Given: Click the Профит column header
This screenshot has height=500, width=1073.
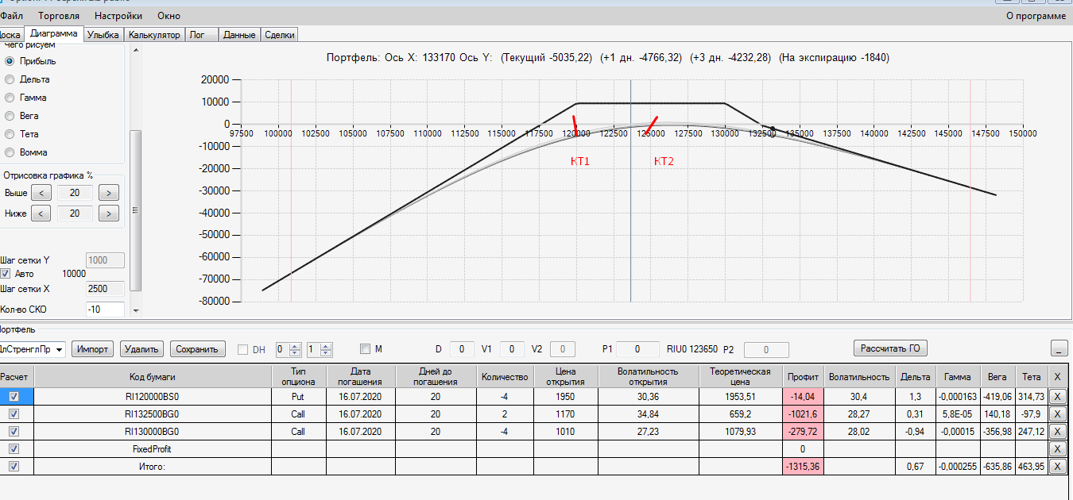Looking at the screenshot, I should pyautogui.click(x=803, y=376).
